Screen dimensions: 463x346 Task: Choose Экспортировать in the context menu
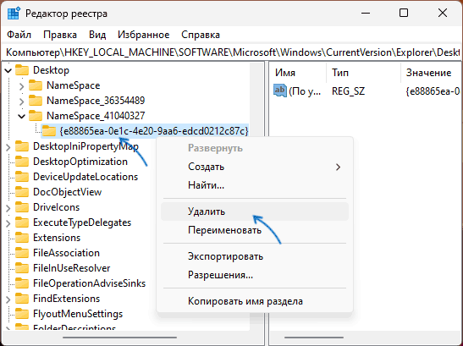pyautogui.click(x=255, y=256)
